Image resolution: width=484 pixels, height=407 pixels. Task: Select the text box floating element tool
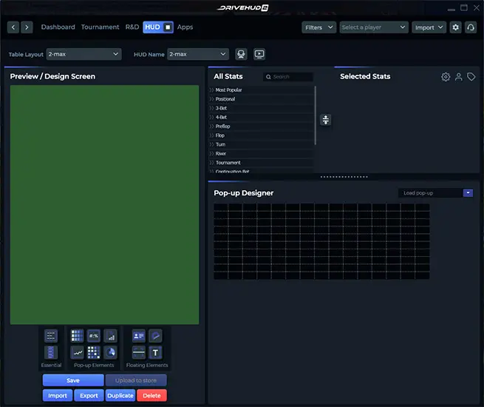156,352
